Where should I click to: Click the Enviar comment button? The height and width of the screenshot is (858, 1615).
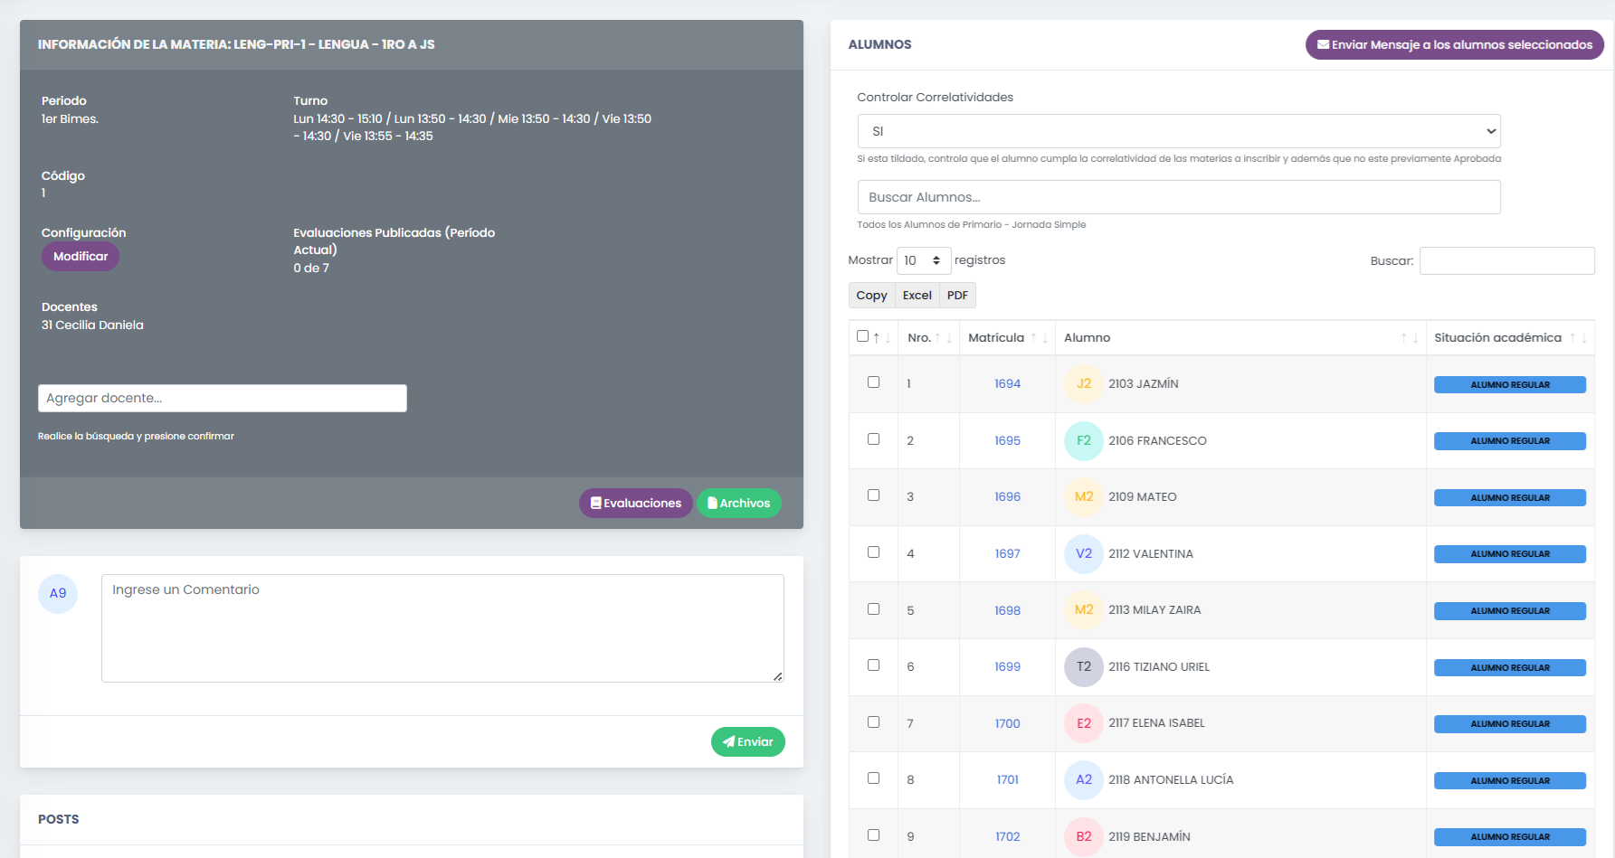[x=747, y=742]
